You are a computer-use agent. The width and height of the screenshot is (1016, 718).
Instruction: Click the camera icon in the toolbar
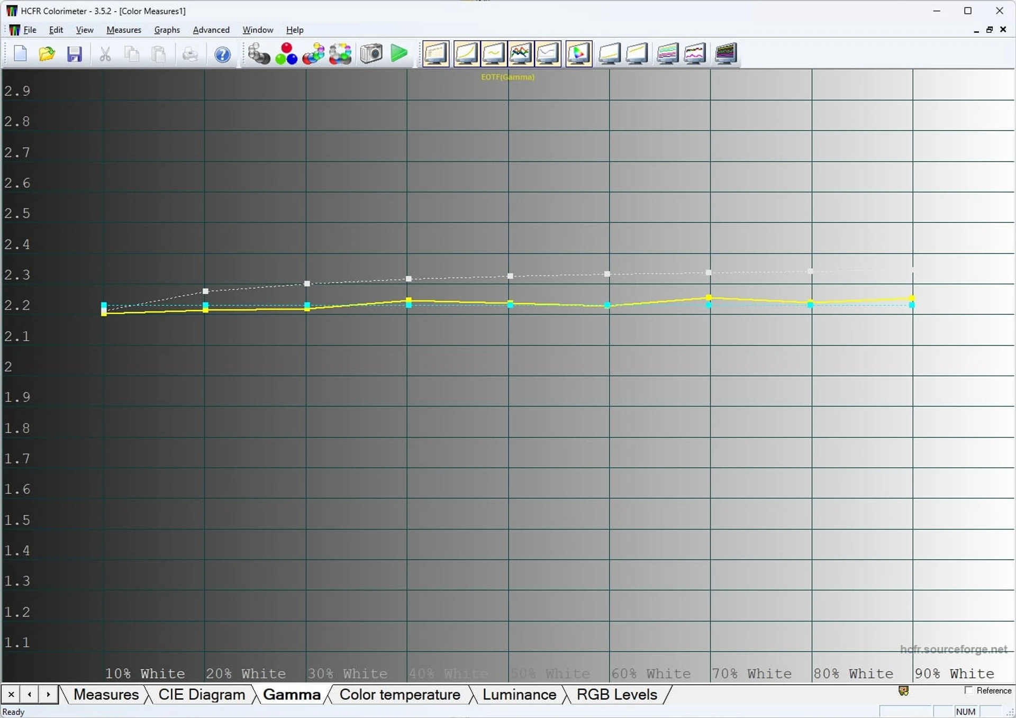371,54
